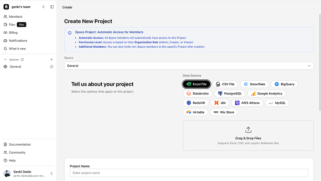The height and width of the screenshot is (181, 321).
Task: Open the Space dropdown showing General
Action: [x=189, y=66]
